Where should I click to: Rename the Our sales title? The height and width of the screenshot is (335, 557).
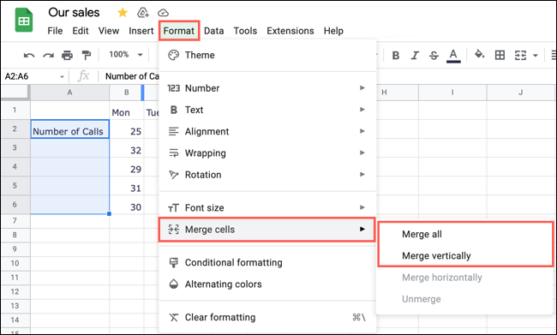pyautogui.click(x=74, y=13)
